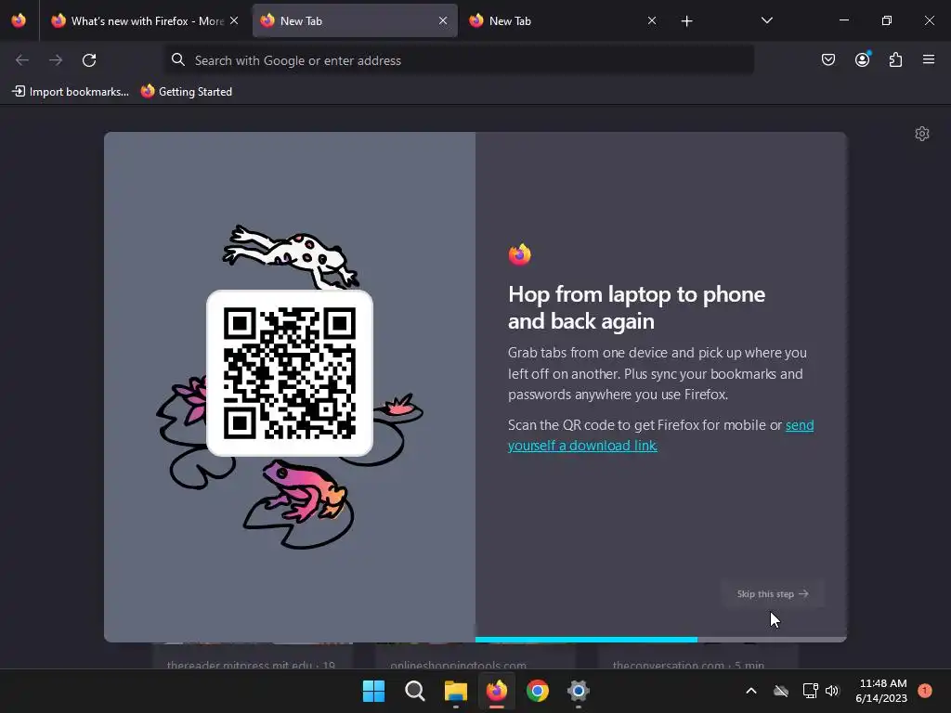This screenshot has height=713, width=951.
Task: Open volume speaker tray icon
Action: coord(832,691)
